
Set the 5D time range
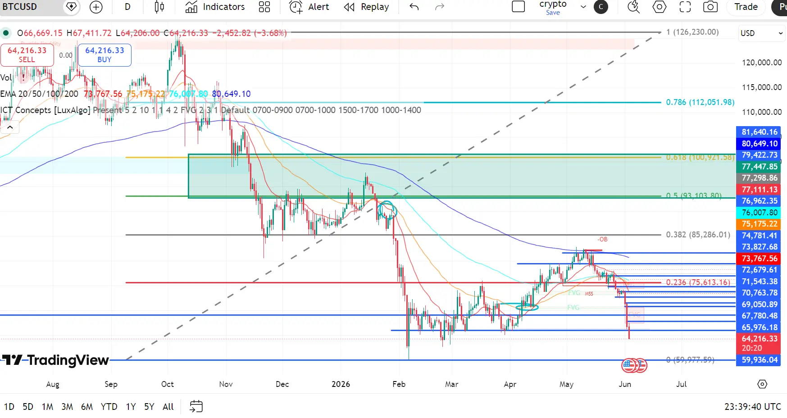(x=28, y=407)
